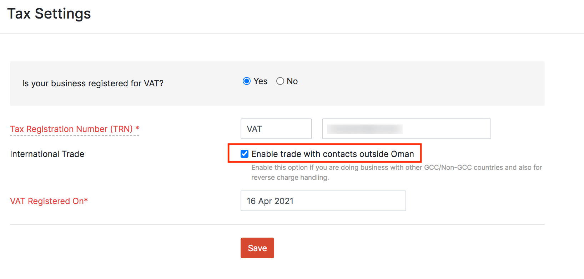This screenshot has height=279, width=584.
Task: Click the GCC/Non-GCC reverse charge help text
Action: pyautogui.click(x=396, y=172)
